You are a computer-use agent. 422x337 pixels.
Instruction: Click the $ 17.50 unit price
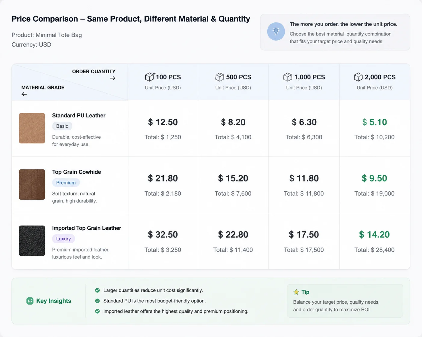click(304, 235)
